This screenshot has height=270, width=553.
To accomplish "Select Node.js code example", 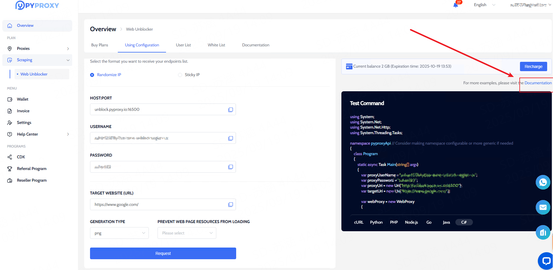I will click(x=411, y=222).
